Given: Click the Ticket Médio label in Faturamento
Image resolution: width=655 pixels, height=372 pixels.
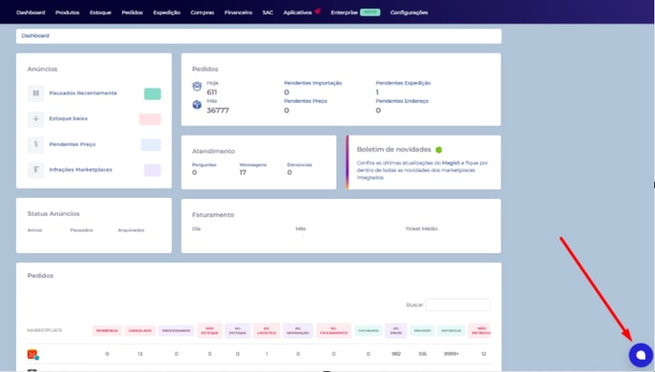Looking at the screenshot, I should pyautogui.click(x=422, y=228).
